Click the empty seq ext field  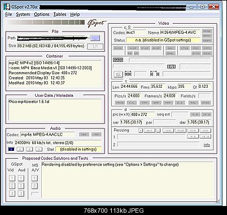point(180,114)
